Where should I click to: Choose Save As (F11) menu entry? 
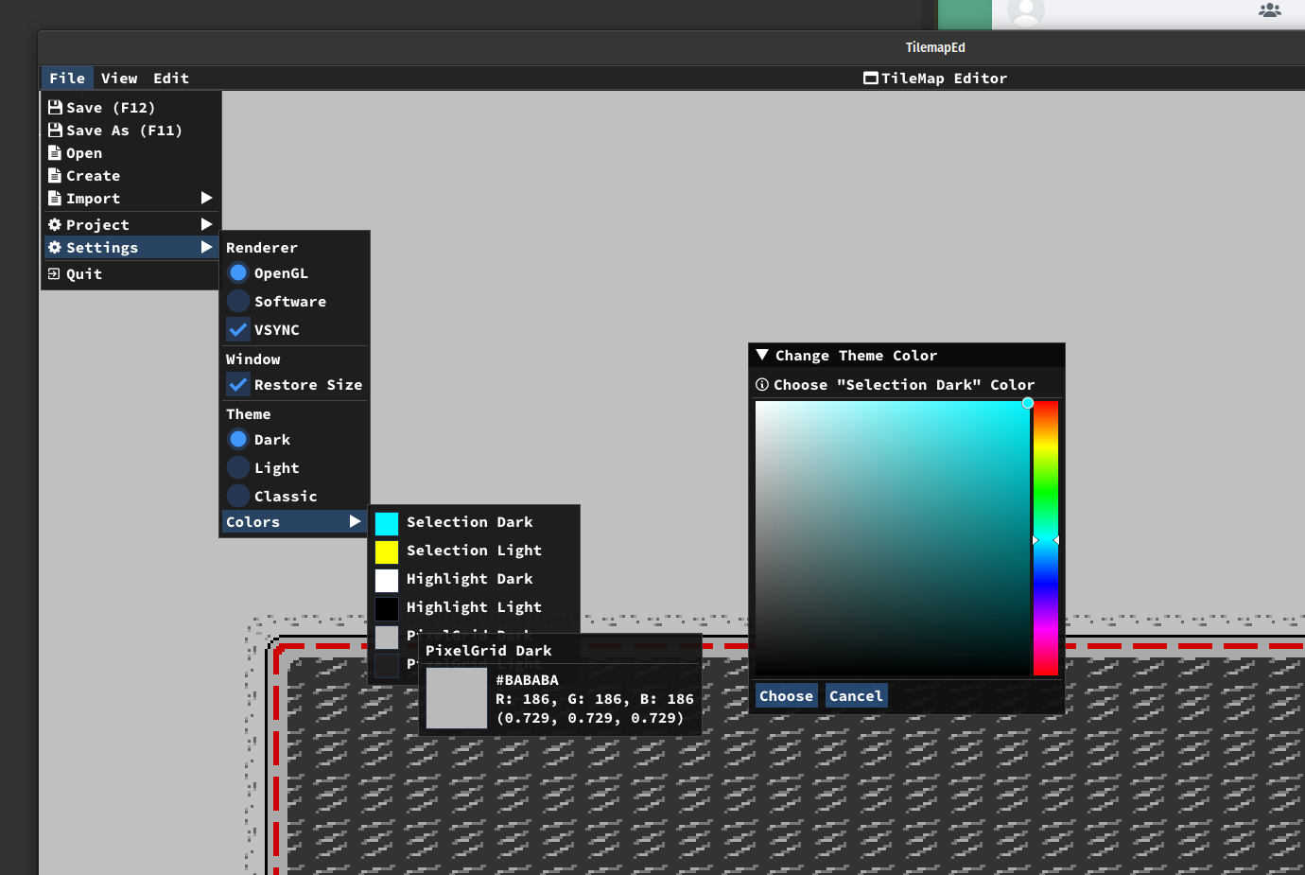[x=131, y=130]
